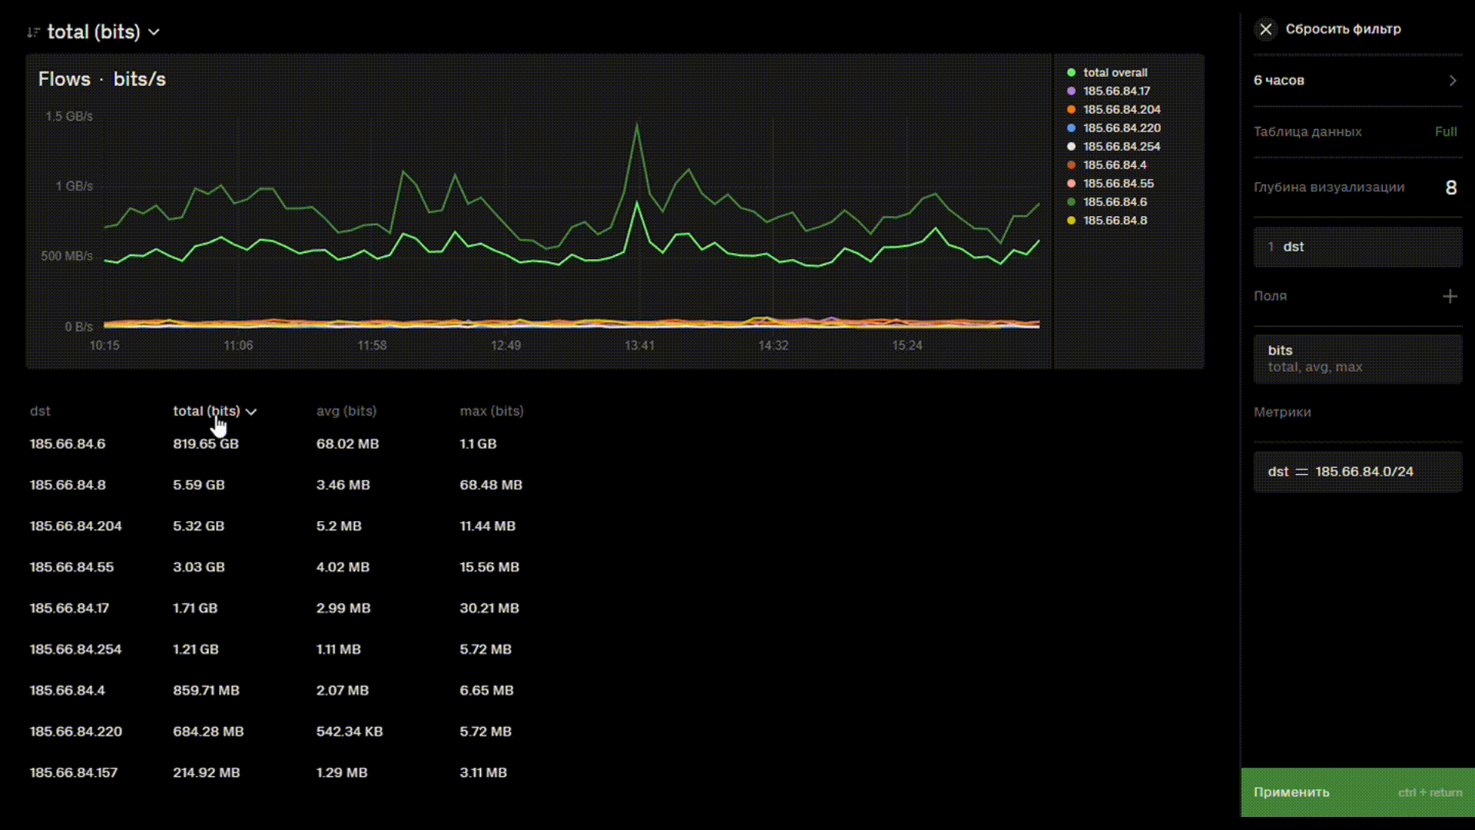This screenshot has height=830, width=1475.
Task: Open the total (bits) title dropdown chevron
Action: click(154, 32)
